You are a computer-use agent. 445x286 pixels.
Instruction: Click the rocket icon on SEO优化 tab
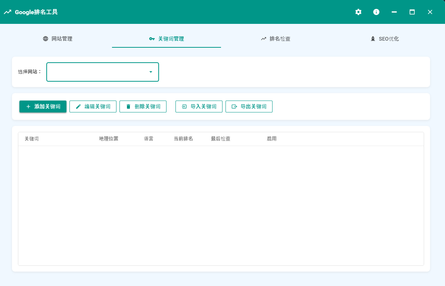tap(373, 39)
